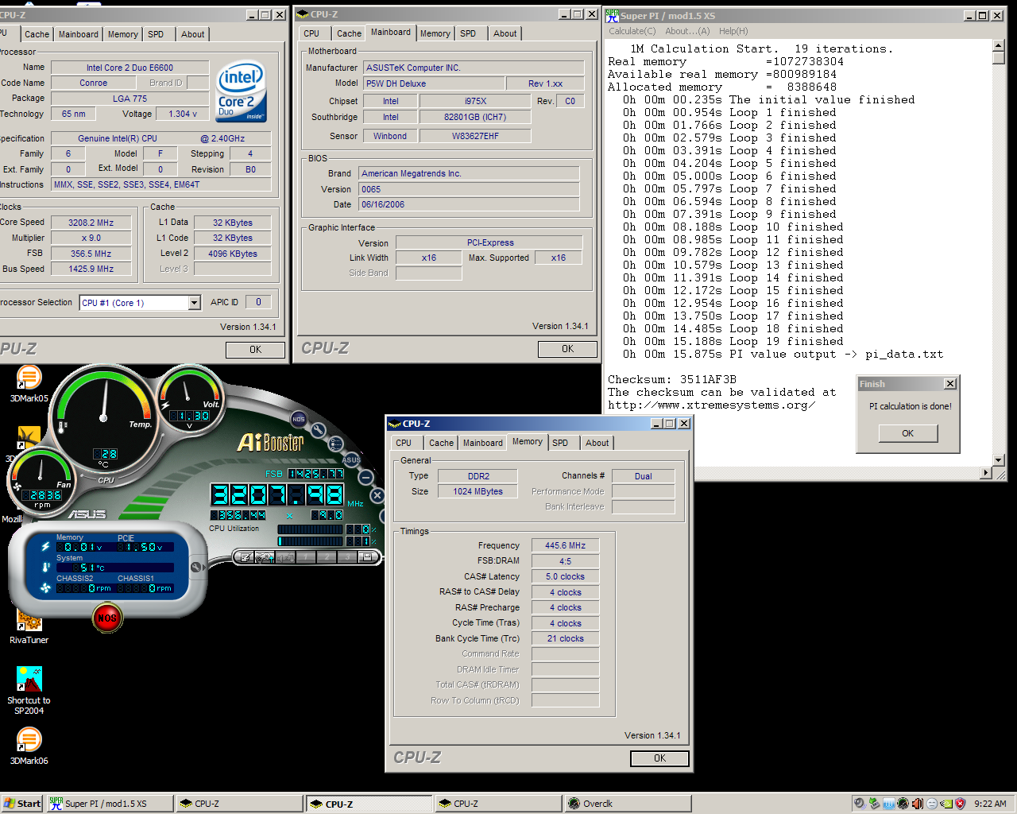1017x814 pixels.
Task: Open the Help(H) menu in Super PI
Action: [733, 31]
